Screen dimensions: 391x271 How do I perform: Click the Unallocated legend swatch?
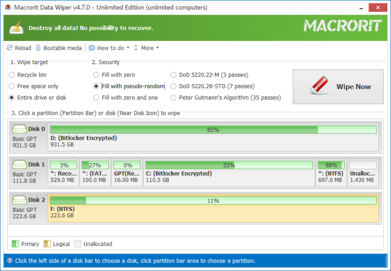click(78, 244)
